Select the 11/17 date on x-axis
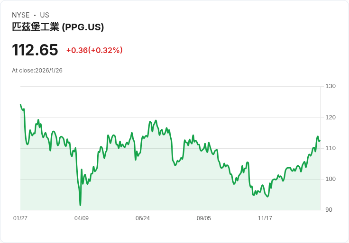 [x=265, y=218]
